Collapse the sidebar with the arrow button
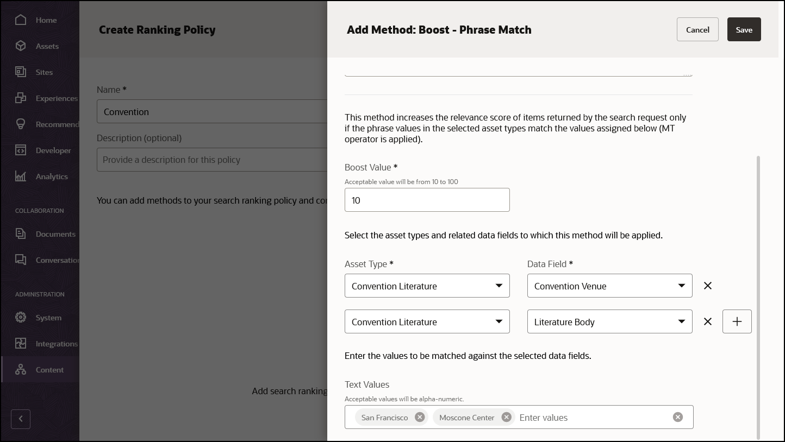Screen dimensions: 785x442 pos(21,419)
